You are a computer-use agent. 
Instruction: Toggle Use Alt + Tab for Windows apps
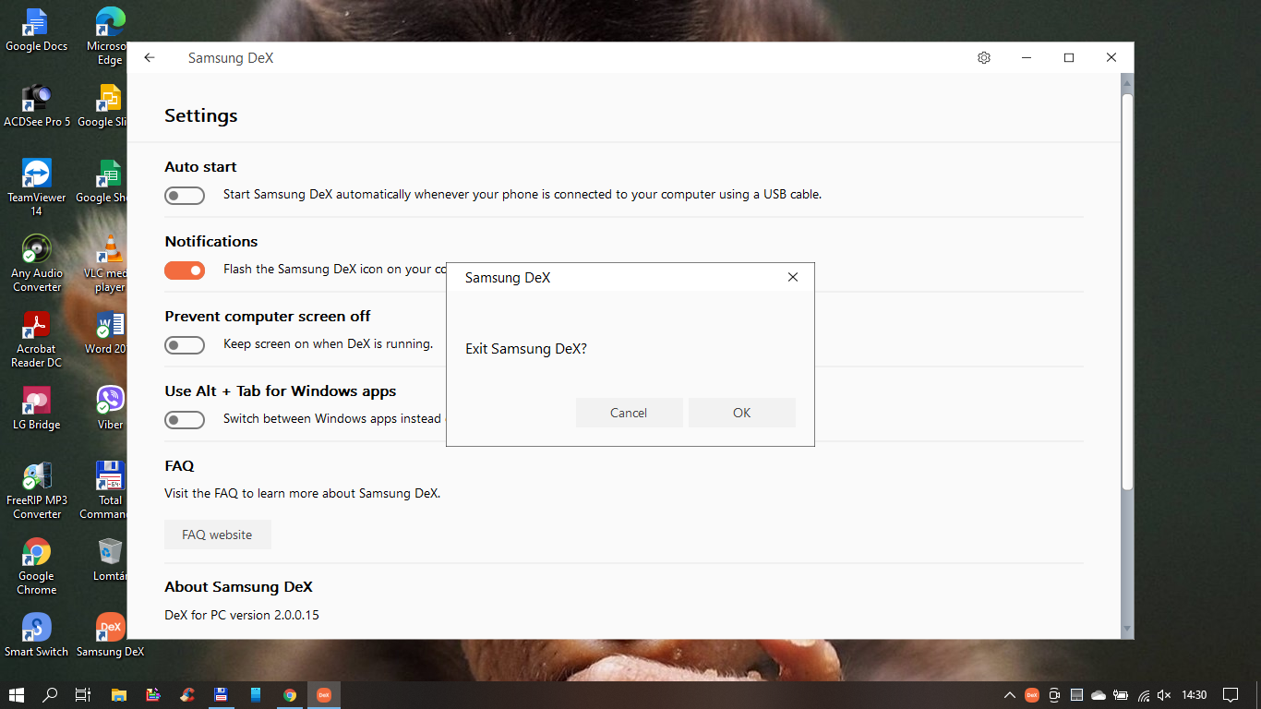click(185, 419)
